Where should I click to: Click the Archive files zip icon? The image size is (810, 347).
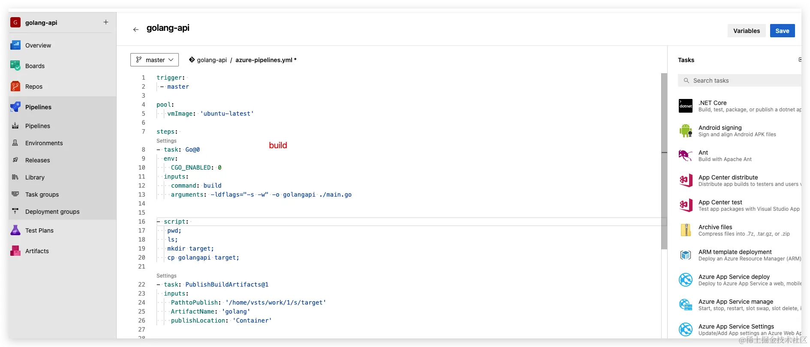tap(686, 230)
